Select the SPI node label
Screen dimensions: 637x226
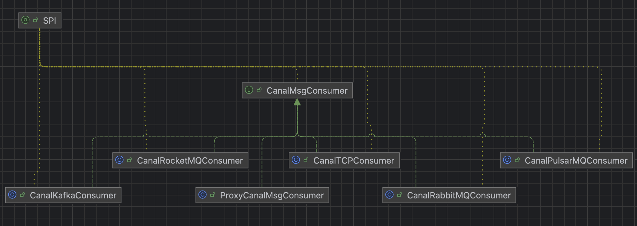pyautogui.click(x=49, y=21)
